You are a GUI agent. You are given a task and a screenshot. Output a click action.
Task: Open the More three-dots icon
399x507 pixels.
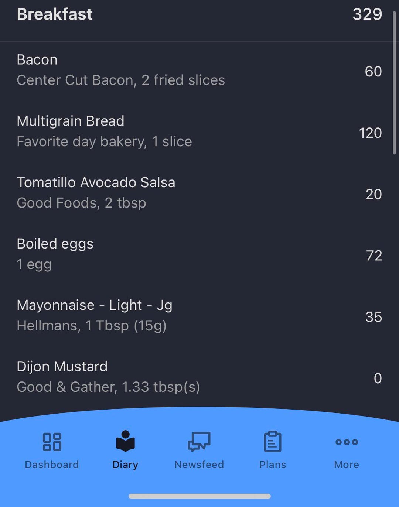(x=347, y=442)
